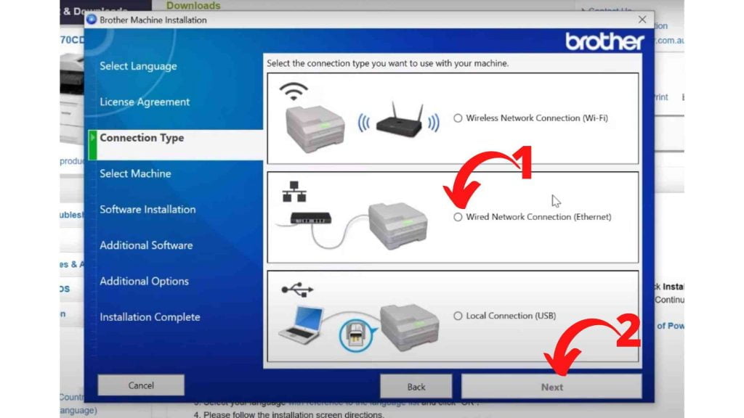Close the Brother Machine Installation window
This screenshot has height=418, width=744.
[x=642, y=20]
